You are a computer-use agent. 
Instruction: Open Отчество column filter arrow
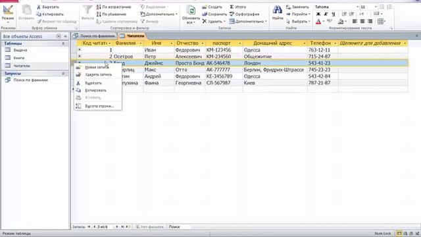202,43
